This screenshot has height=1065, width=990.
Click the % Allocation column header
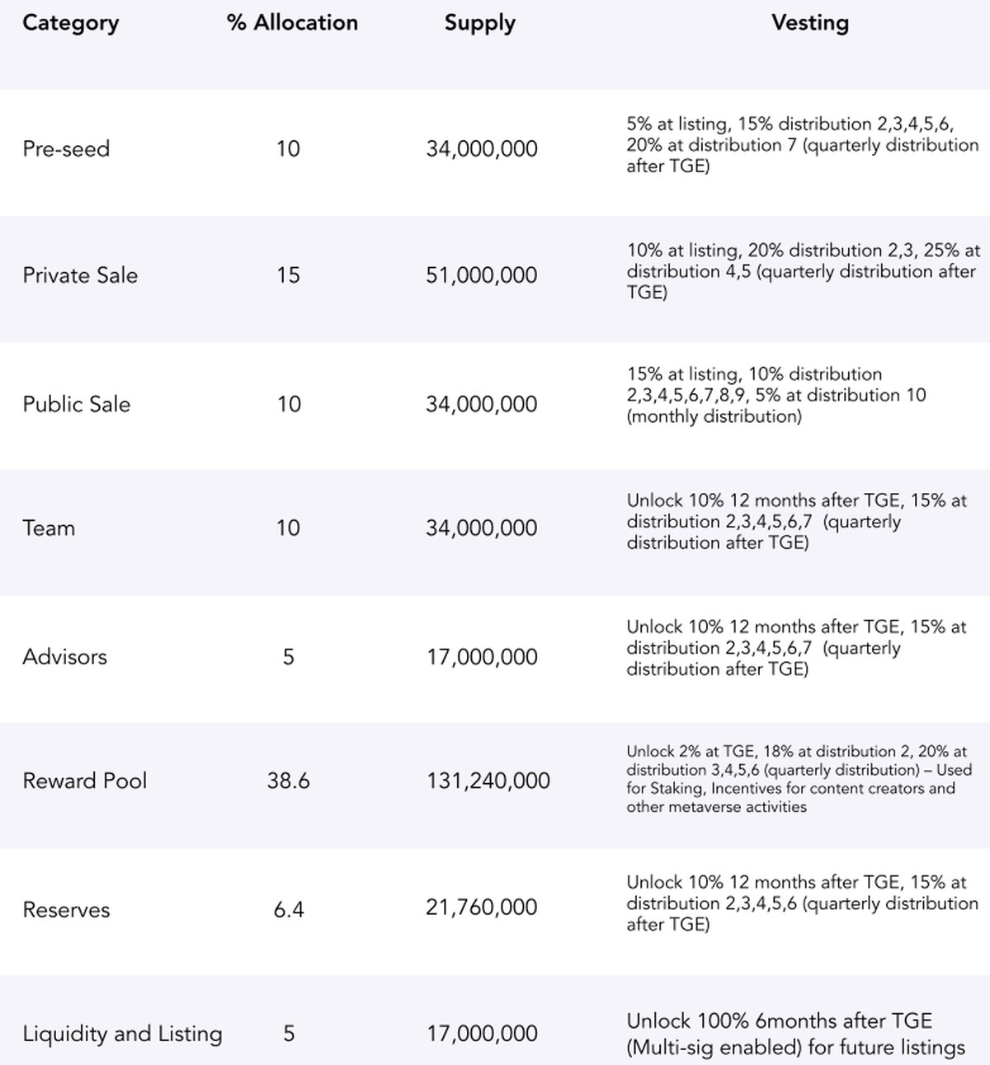pos(292,23)
